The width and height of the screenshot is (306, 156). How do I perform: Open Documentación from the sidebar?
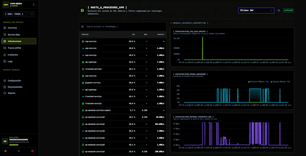19,87
